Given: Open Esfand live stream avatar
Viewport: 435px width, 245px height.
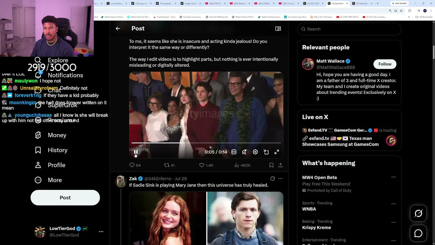Looking at the screenshot, I should pos(391,141).
